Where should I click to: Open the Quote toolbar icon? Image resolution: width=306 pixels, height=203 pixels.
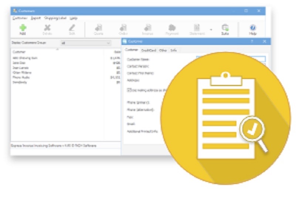(x=99, y=28)
